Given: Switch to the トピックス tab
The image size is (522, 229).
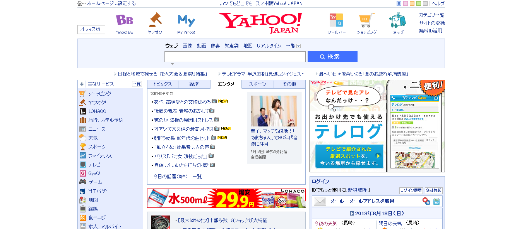Looking at the screenshot, I should (163, 84).
